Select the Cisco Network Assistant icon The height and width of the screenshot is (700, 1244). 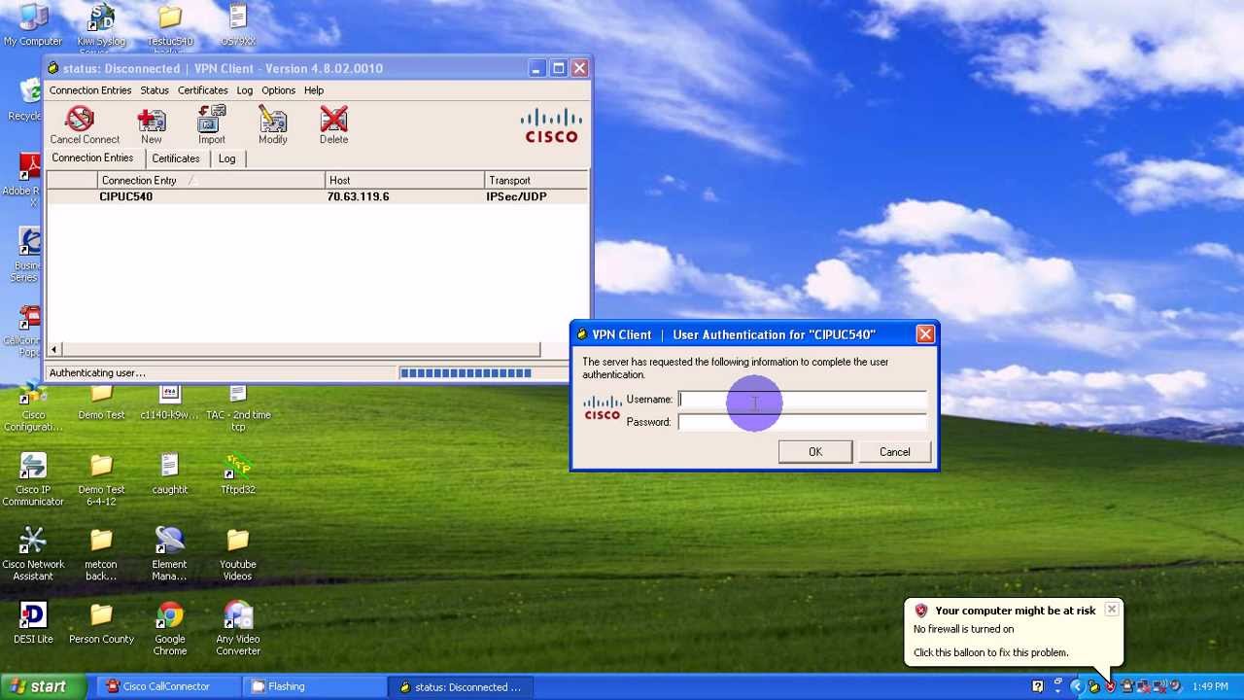coord(32,555)
